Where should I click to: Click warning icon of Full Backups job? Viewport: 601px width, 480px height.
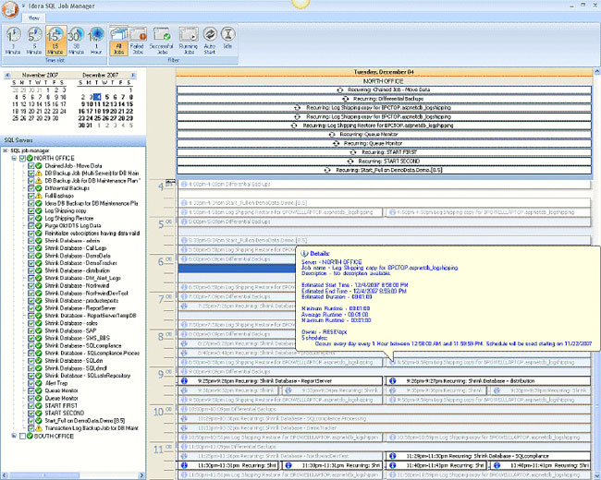39,196
